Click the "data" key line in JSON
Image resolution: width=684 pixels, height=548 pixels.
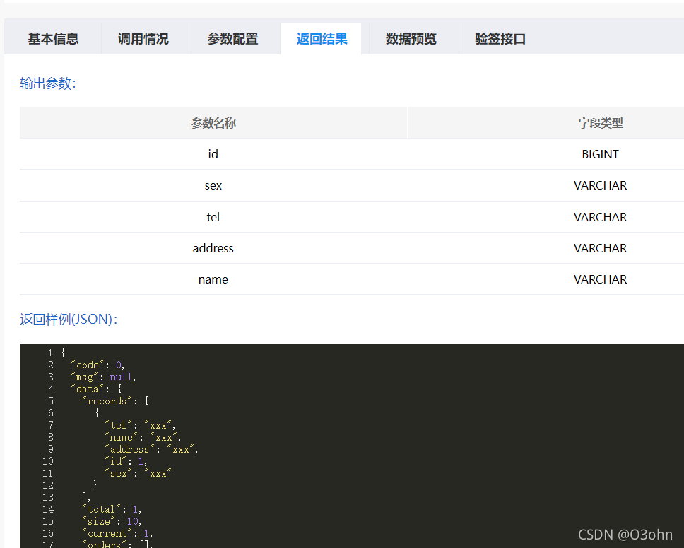96,389
